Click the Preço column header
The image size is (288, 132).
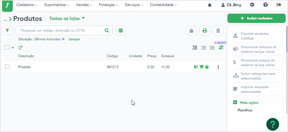[152, 56]
